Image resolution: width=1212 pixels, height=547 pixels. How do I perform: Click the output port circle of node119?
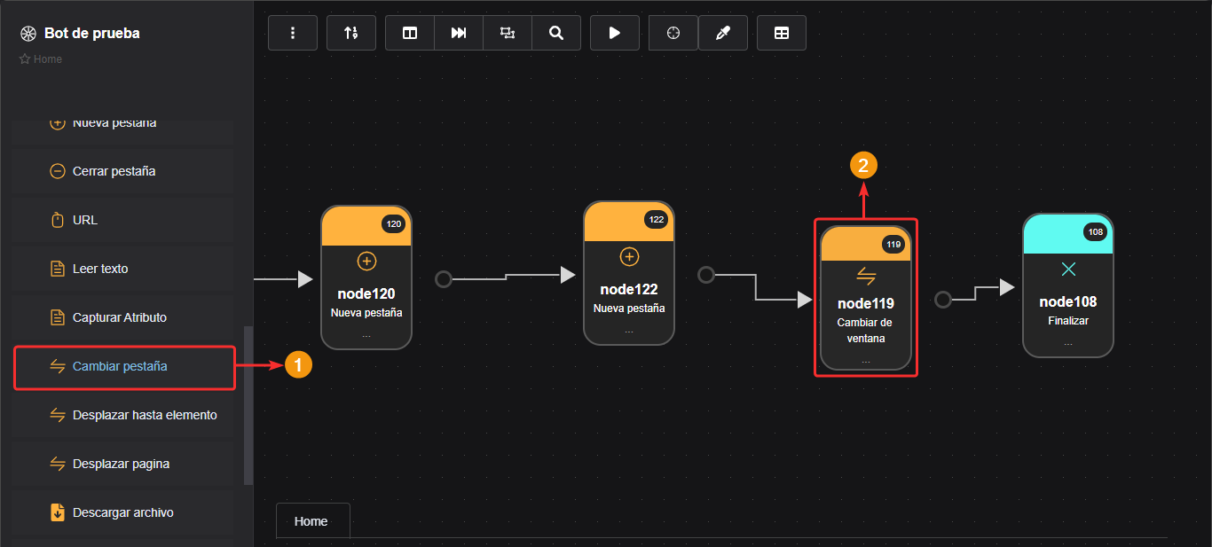pyautogui.click(x=943, y=300)
